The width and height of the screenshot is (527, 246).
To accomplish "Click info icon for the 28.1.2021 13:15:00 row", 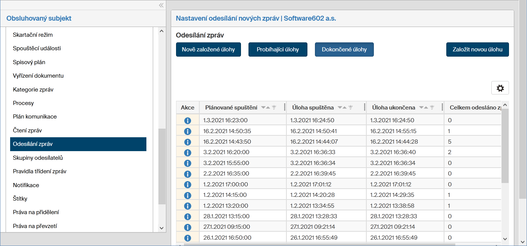I will [x=188, y=216].
